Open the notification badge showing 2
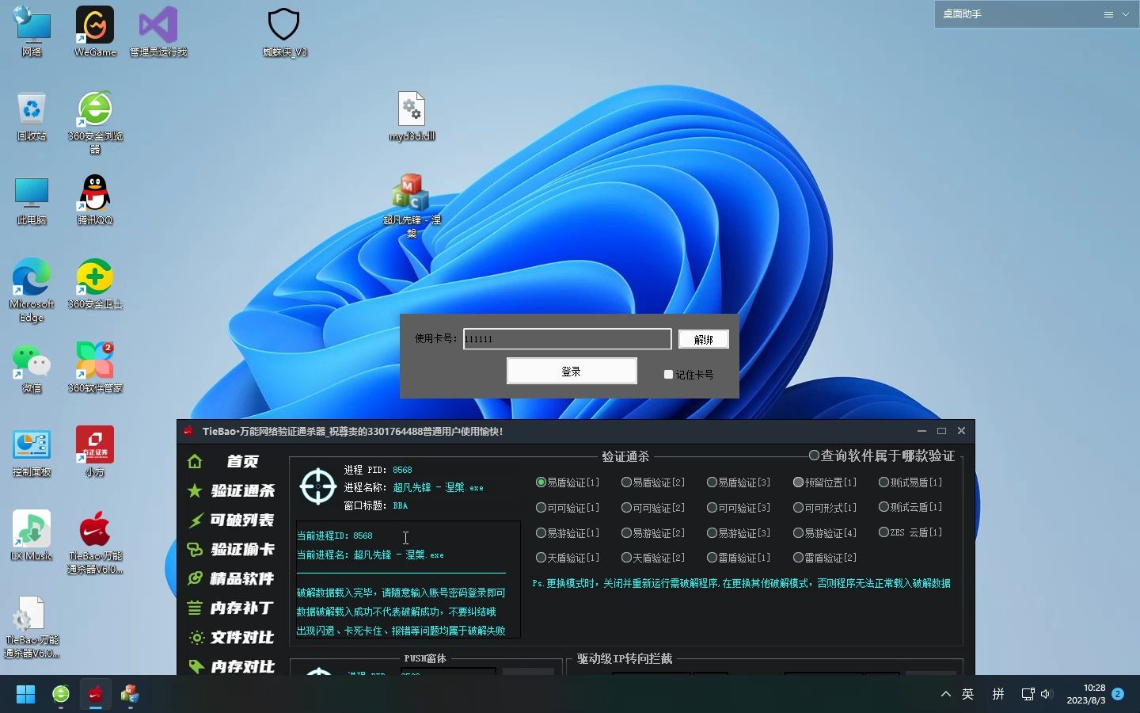The width and height of the screenshot is (1140, 713). [x=1118, y=694]
